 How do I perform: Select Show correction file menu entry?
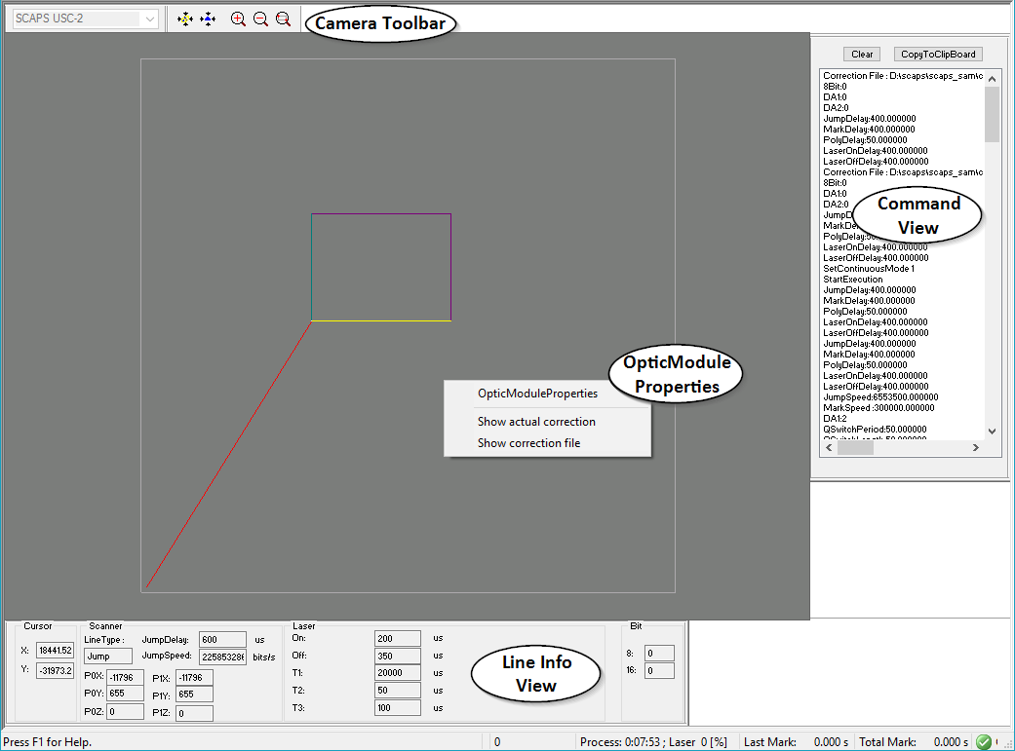click(x=528, y=443)
